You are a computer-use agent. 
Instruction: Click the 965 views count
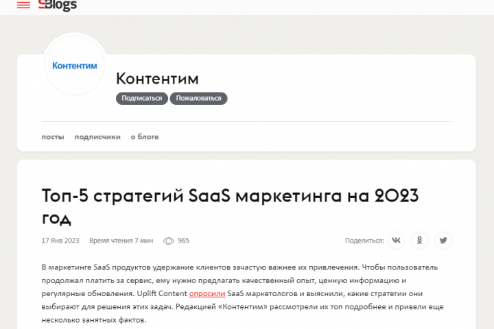(x=183, y=241)
